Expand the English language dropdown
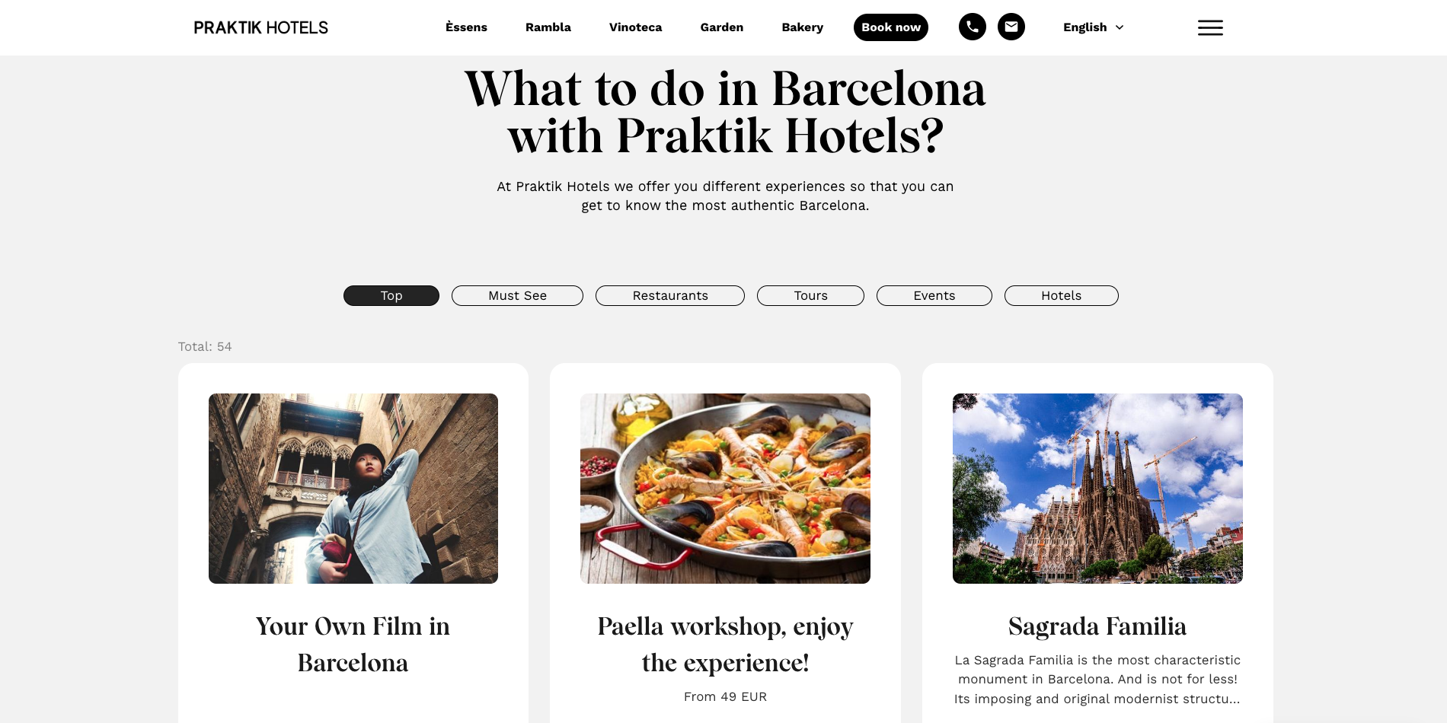1447x723 pixels. (1093, 27)
